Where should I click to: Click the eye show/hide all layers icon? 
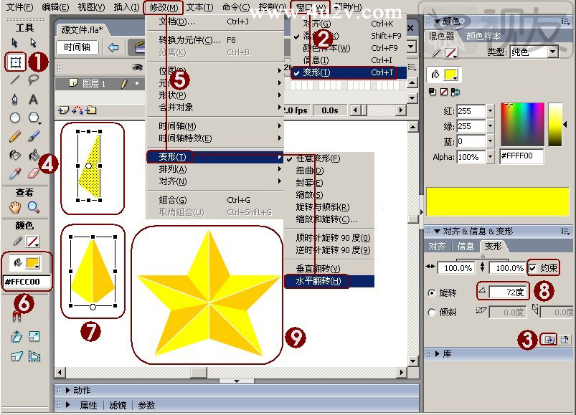click(137, 67)
